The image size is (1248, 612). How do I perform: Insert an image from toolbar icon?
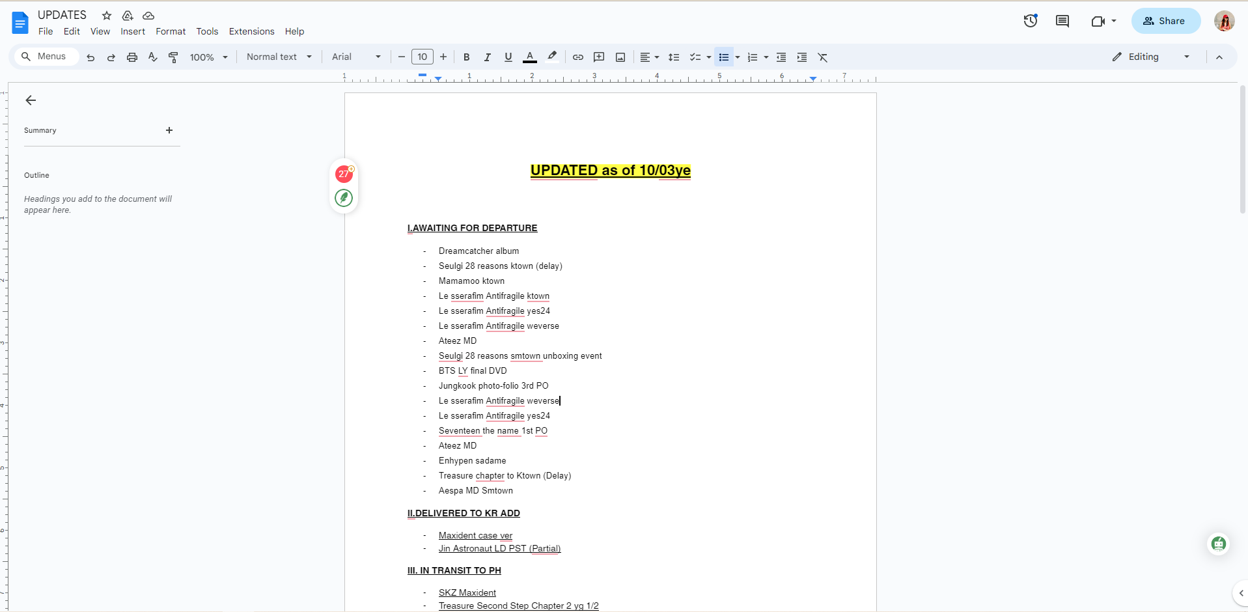[620, 57]
